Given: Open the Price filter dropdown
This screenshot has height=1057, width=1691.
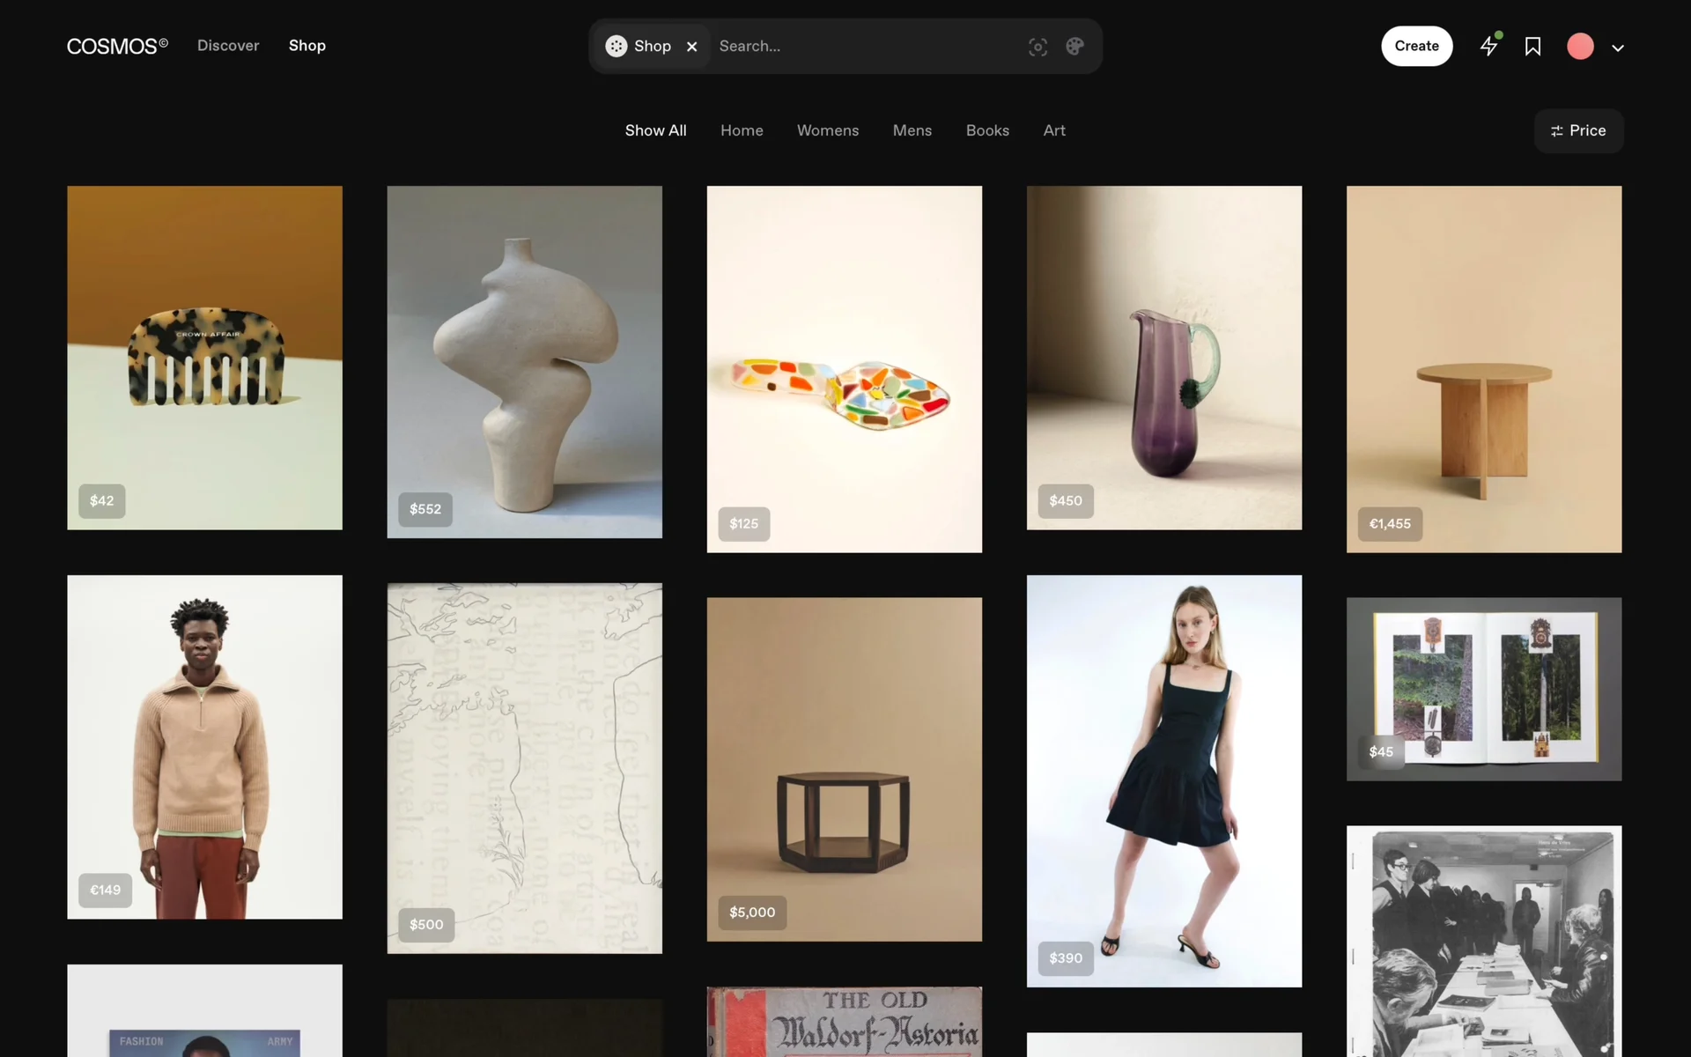Looking at the screenshot, I should pos(1578,130).
